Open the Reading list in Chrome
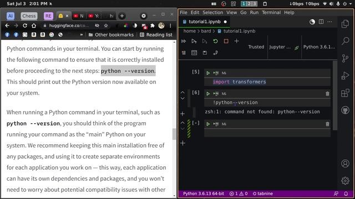The image size is (355, 199). [x=156, y=35]
